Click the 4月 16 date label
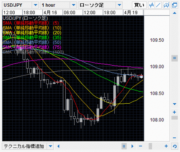Viewport: 180px width, 152px height. (50, 13)
